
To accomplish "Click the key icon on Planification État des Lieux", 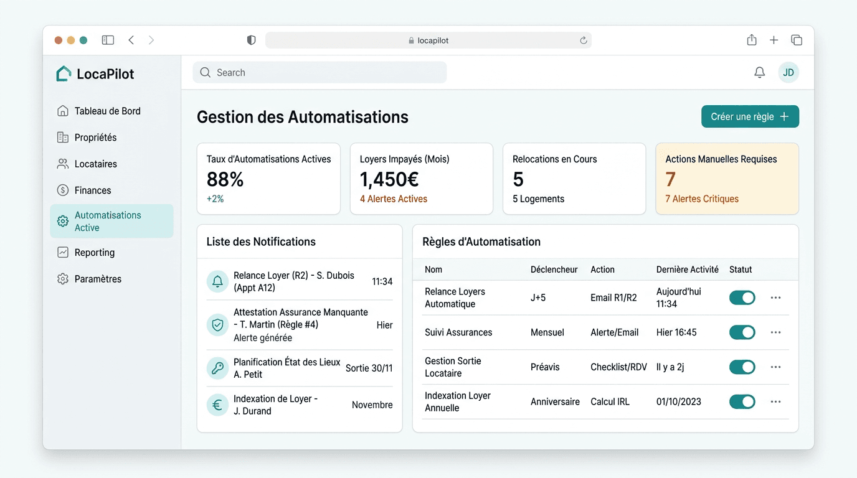I will 217,368.
